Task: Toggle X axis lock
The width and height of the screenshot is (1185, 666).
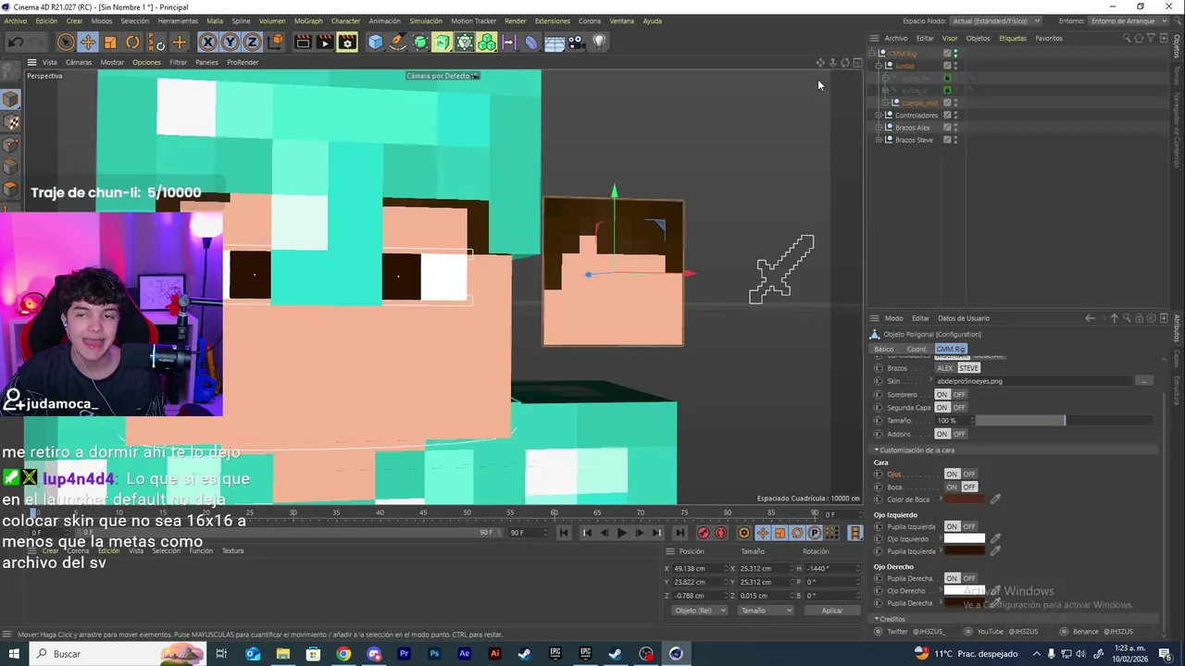Action: coord(207,42)
